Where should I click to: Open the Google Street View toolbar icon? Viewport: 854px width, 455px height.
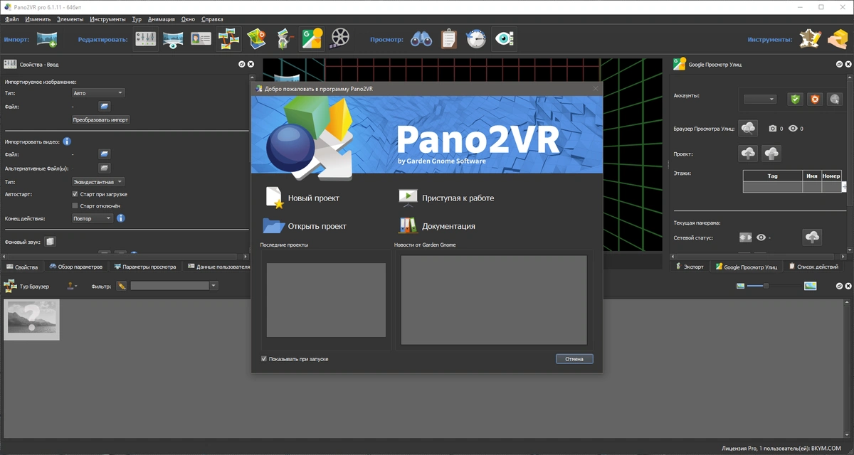tap(312, 39)
